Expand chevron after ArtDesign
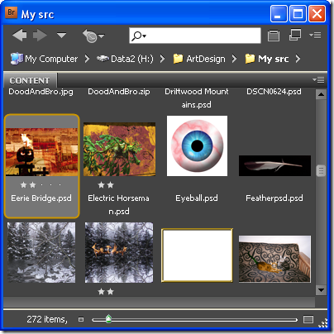334x334 pixels. tap(234, 59)
